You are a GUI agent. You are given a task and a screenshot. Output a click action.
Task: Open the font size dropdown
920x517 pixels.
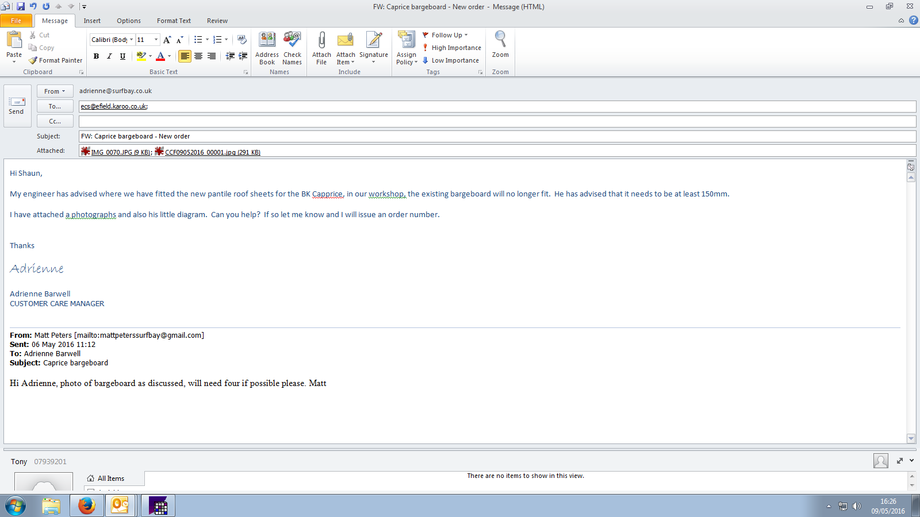[x=156, y=40]
